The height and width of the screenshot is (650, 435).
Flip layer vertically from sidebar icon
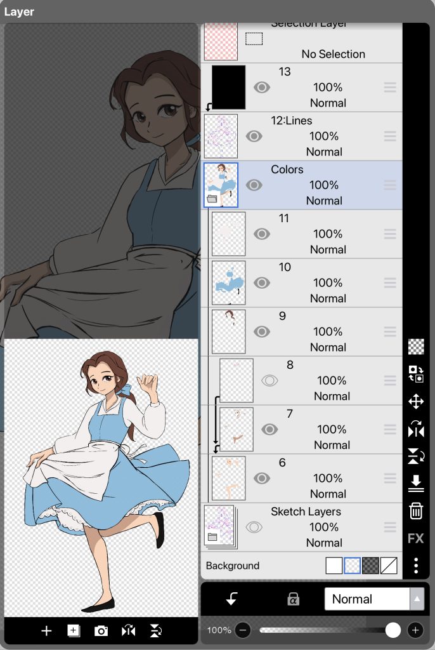click(416, 456)
